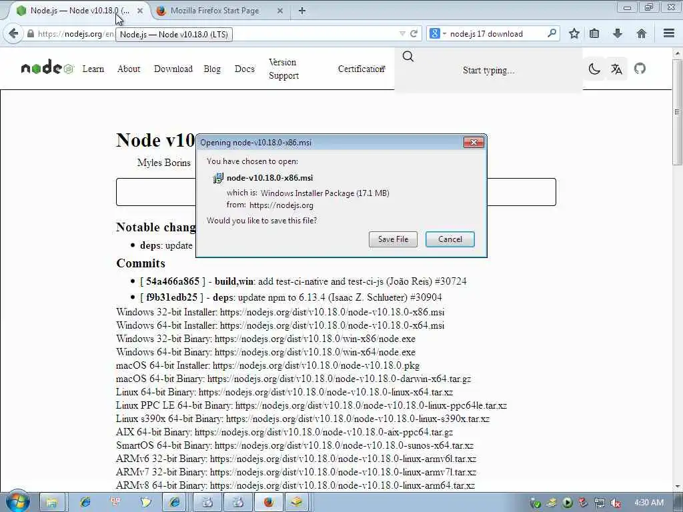Open Windows Explorer from the taskbar
This screenshot has width=683, height=512.
click(52, 503)
